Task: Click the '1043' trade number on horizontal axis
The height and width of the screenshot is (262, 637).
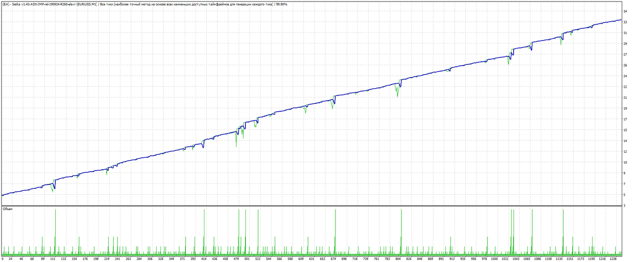Action: (x=516, y=259)
